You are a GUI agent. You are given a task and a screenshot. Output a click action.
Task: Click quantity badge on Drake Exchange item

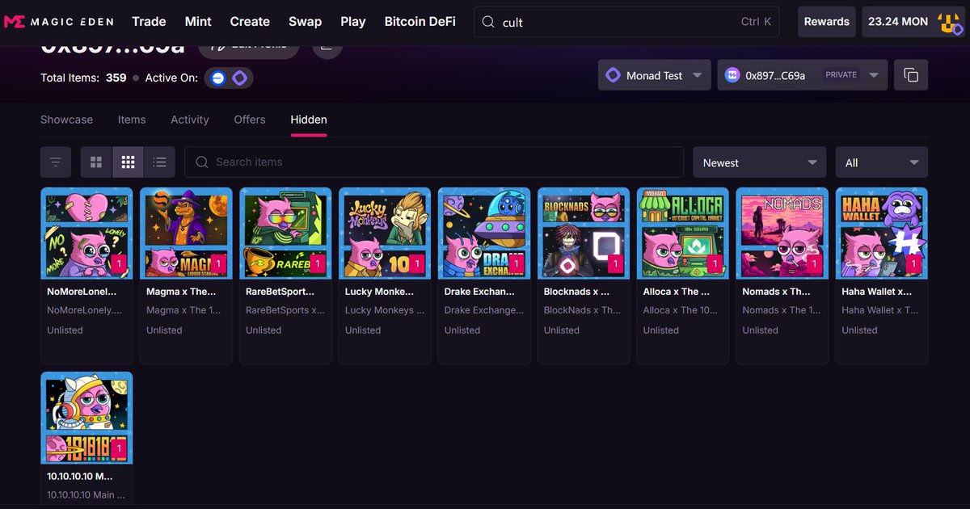click(516, 263)
